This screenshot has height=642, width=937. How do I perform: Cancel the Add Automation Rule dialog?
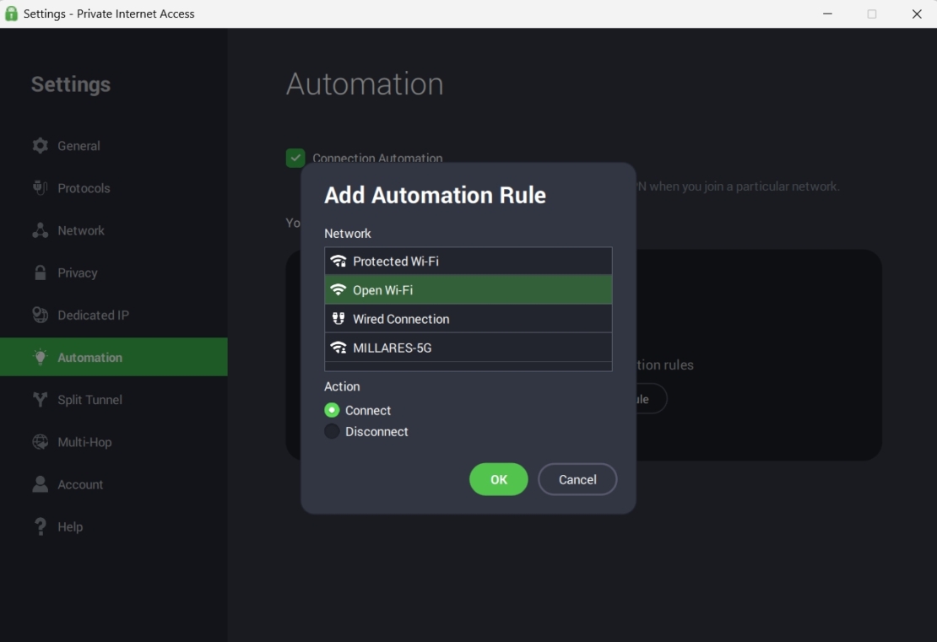click(577, 479)
